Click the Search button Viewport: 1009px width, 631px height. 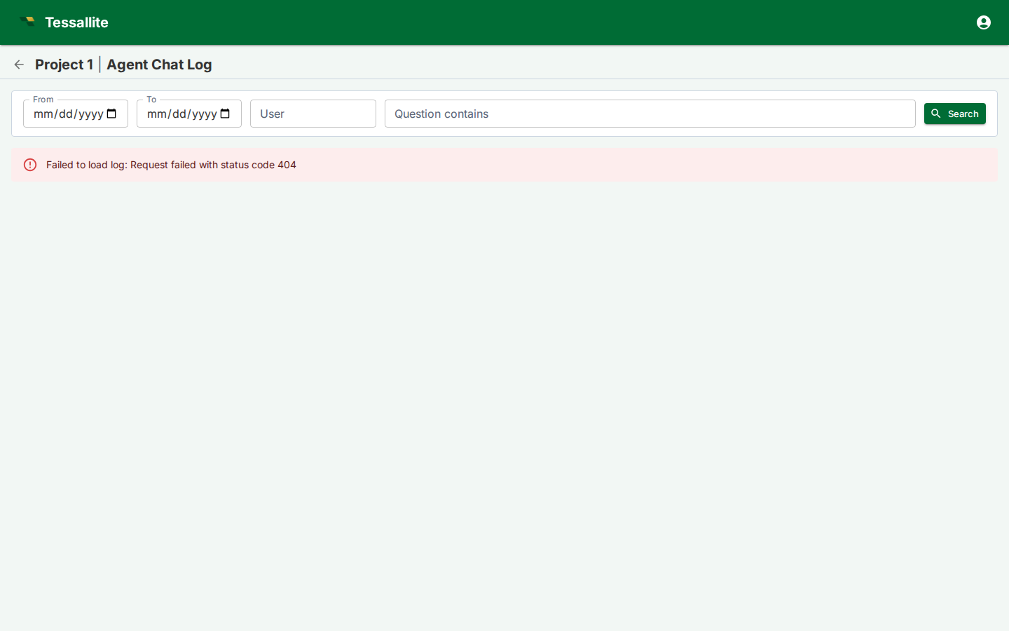coord(954,114)
